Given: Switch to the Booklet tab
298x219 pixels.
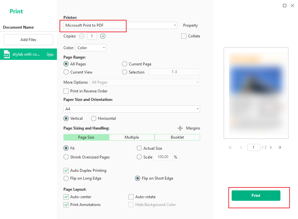Looking at the screenshot, I should 177,137.
